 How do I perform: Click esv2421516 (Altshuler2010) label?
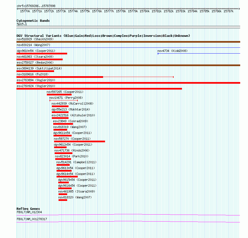point(73,115)
